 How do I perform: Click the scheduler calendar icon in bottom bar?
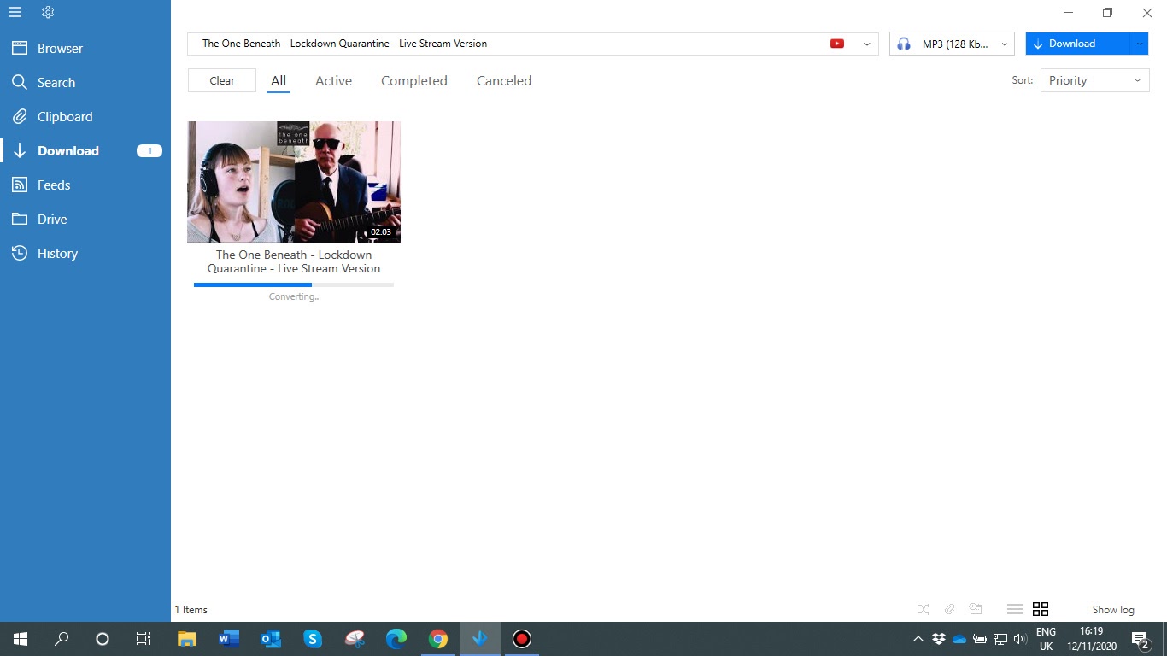click(x=975, y=609)
